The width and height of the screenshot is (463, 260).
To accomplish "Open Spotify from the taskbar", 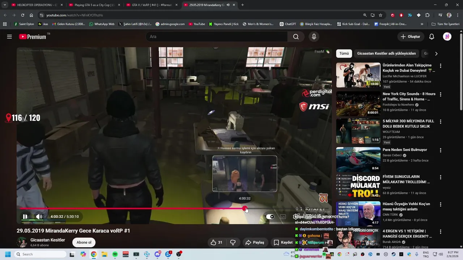I will [115, 254].
